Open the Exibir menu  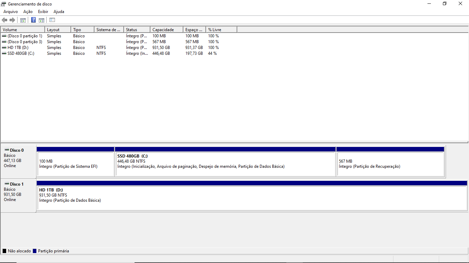point(43,12)
